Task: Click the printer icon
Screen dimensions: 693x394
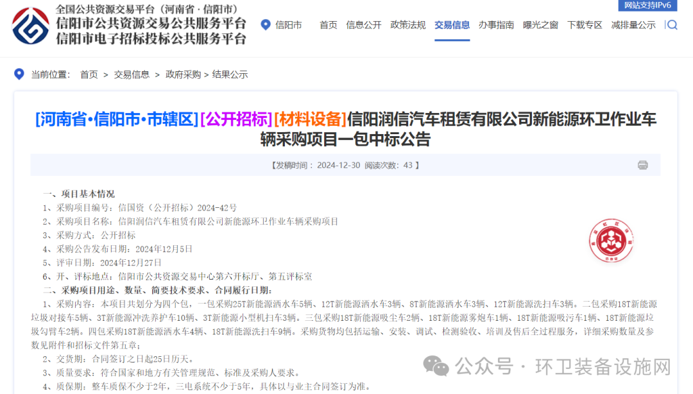Action: (642, 165)
